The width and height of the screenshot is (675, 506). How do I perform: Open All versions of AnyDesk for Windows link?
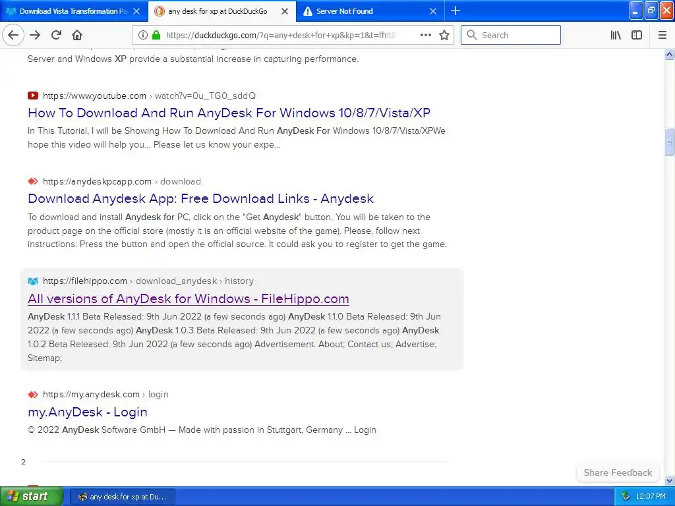point(189,298)
